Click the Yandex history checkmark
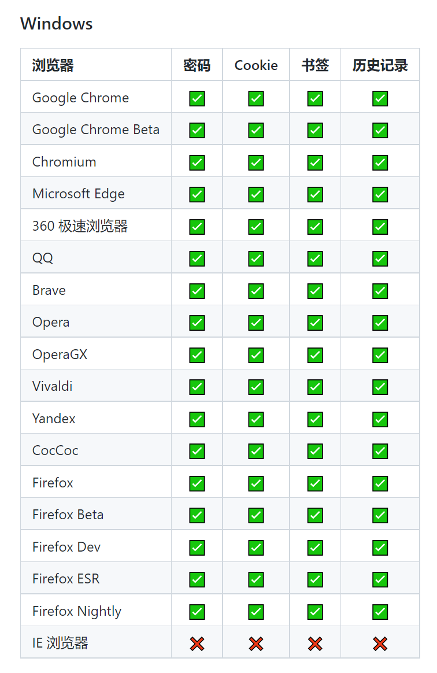 pos(380,419)
